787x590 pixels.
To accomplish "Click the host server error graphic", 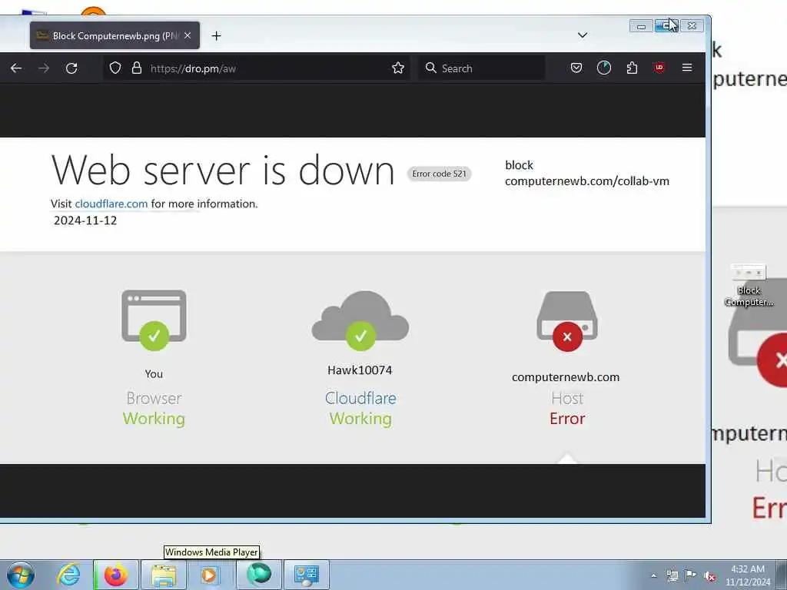I will coord(567,321).
